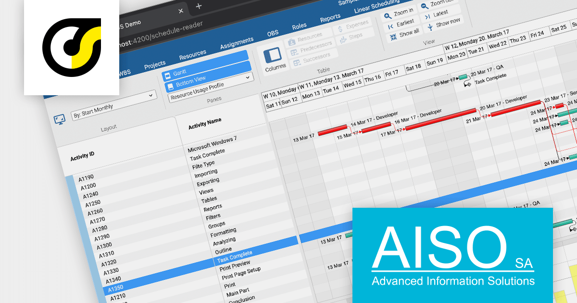Go to the Projects tab
The height and width of the screenshot is (303, 577).
pyautogui.click(x=155, y=63)
